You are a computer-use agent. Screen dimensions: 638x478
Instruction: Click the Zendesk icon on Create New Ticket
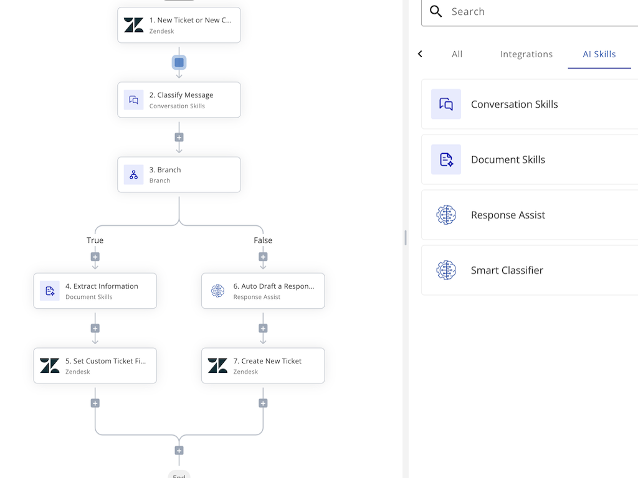click(x=217, y=365)
